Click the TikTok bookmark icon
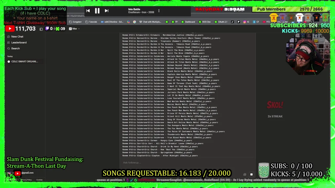The width and height of the screenshot is (335, 188). tap(232, 22)
